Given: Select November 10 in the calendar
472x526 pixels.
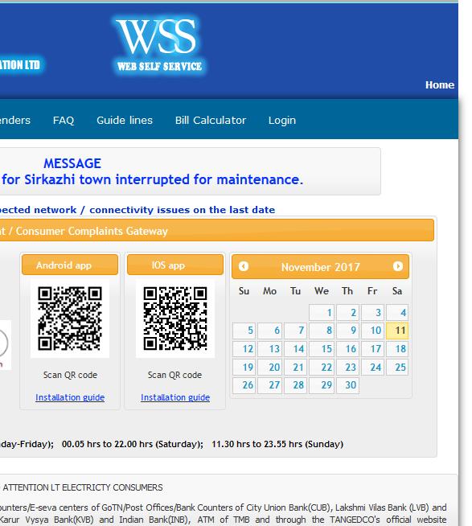Looking at the screenshot, I should pos(372,331).
